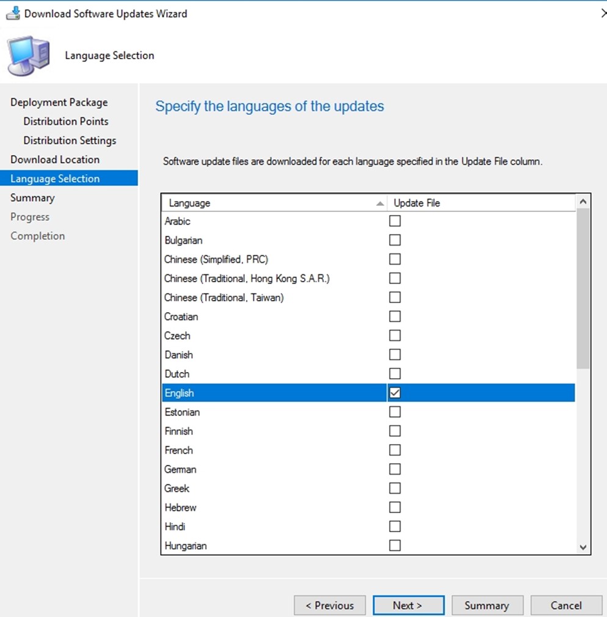This screenshot has height=617, width=607.
Task: Click the Summary button at bottom
Action: 487,605
